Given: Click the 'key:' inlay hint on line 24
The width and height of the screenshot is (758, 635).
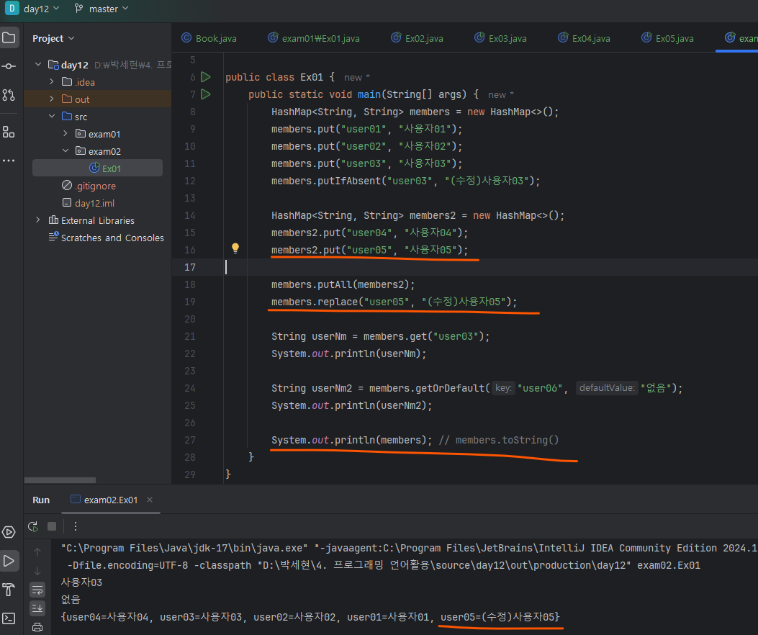Looking at the screenshot, I should point(503,388).
